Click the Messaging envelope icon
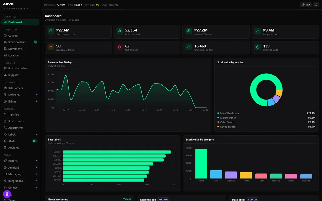This screenshot has height=201, width=322. click(x=5, y=174)
